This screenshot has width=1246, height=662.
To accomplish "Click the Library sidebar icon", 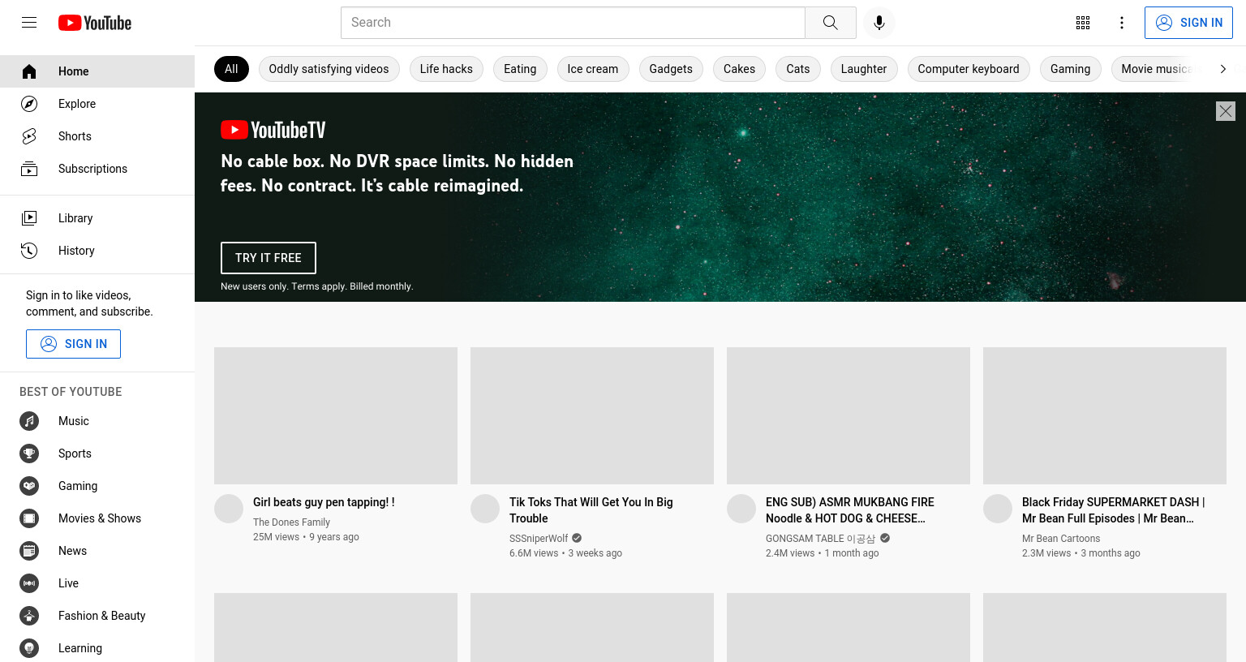I will click(29, 218).
